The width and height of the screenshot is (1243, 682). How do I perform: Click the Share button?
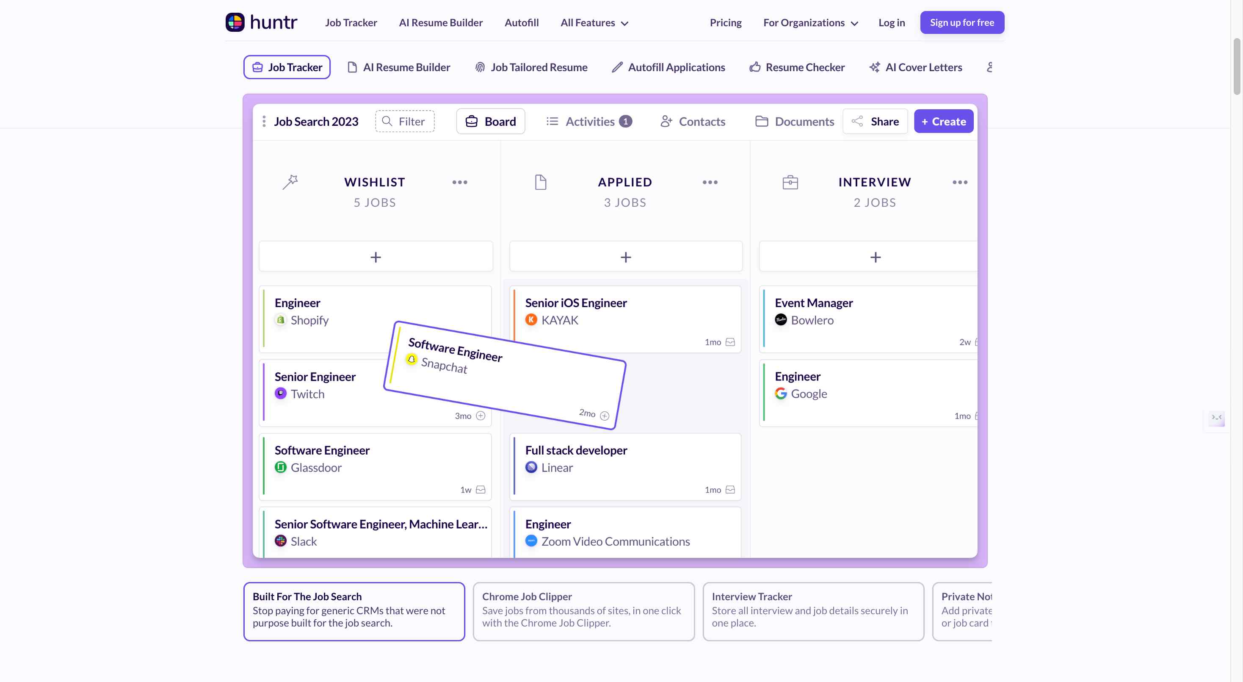pyautogui.click(x=875, y=121)
